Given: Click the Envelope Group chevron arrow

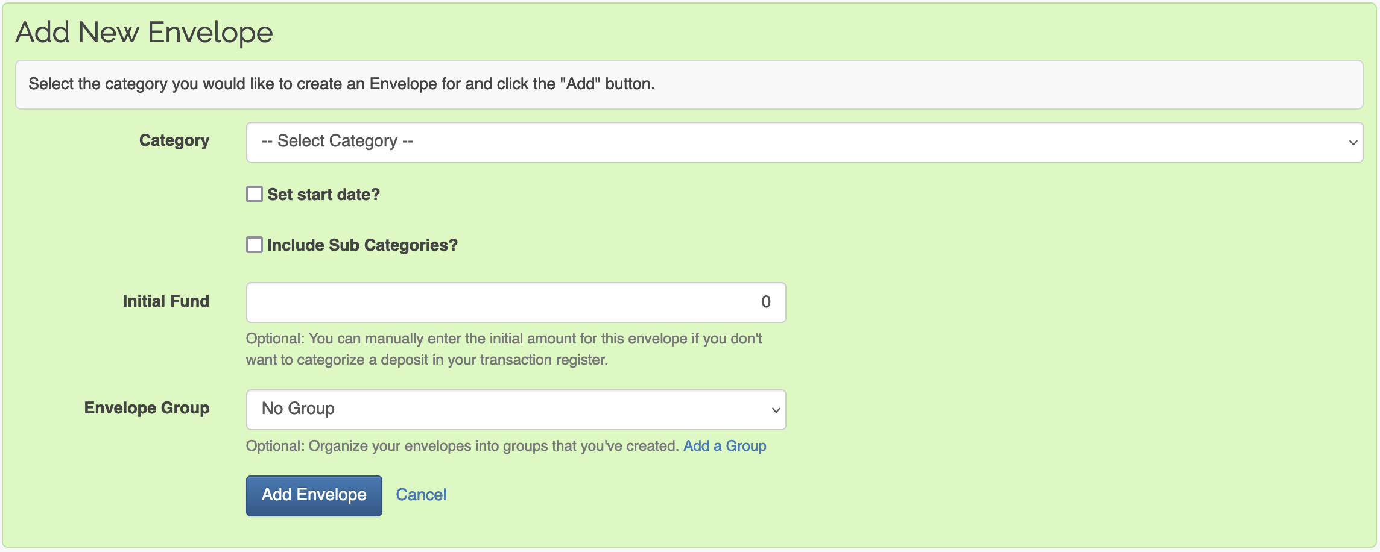Looking at the screenshot, I should pos(776,410).
